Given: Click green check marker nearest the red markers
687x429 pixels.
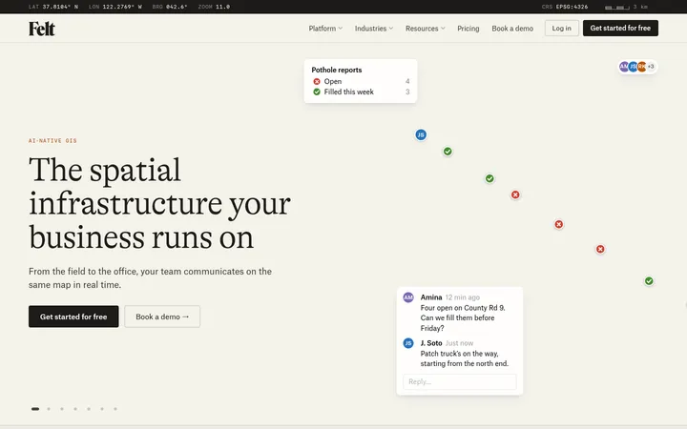Looking at the screenshot, I should click(489, 178).
